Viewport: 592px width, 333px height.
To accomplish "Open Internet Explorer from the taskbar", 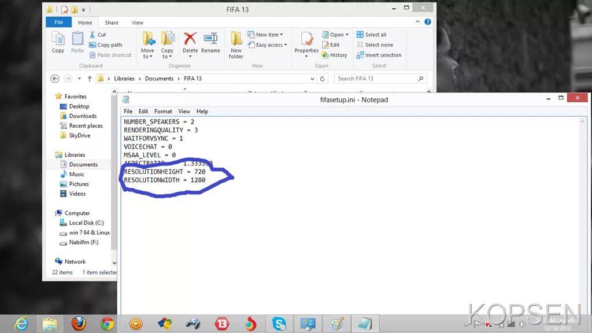I will 21,324.
